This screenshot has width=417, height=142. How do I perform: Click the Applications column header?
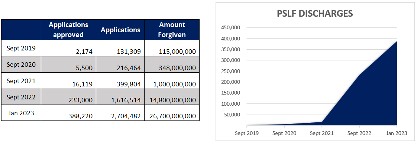tap(120, 30)
